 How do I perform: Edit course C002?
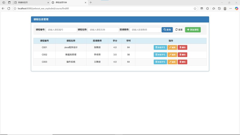coord(172,55)
